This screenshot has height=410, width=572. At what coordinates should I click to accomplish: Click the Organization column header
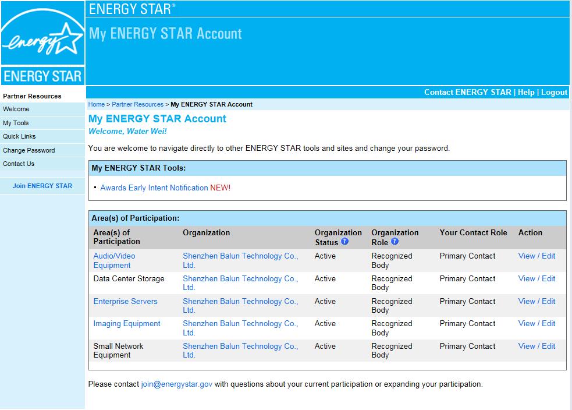point(206,232)
